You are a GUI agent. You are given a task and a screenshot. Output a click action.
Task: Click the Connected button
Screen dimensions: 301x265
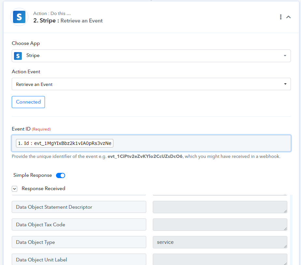tap(28, 102)
